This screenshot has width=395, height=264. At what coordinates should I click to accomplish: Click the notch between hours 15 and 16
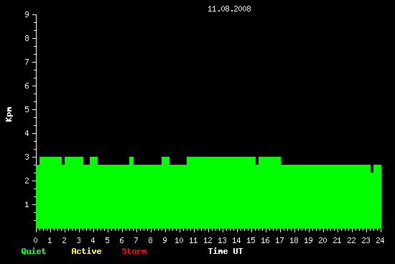point(257,160)
